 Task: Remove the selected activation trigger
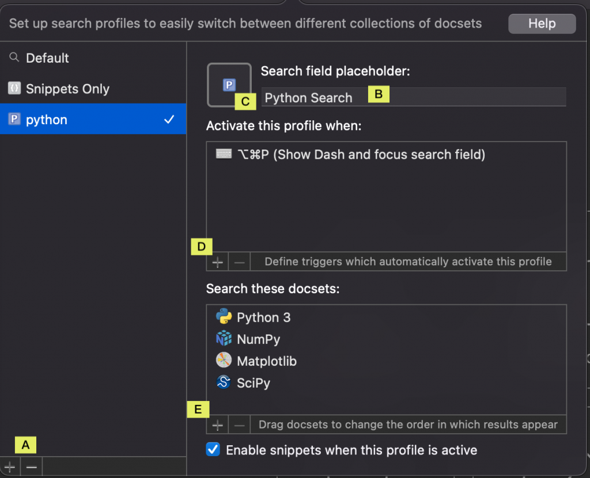240,262
